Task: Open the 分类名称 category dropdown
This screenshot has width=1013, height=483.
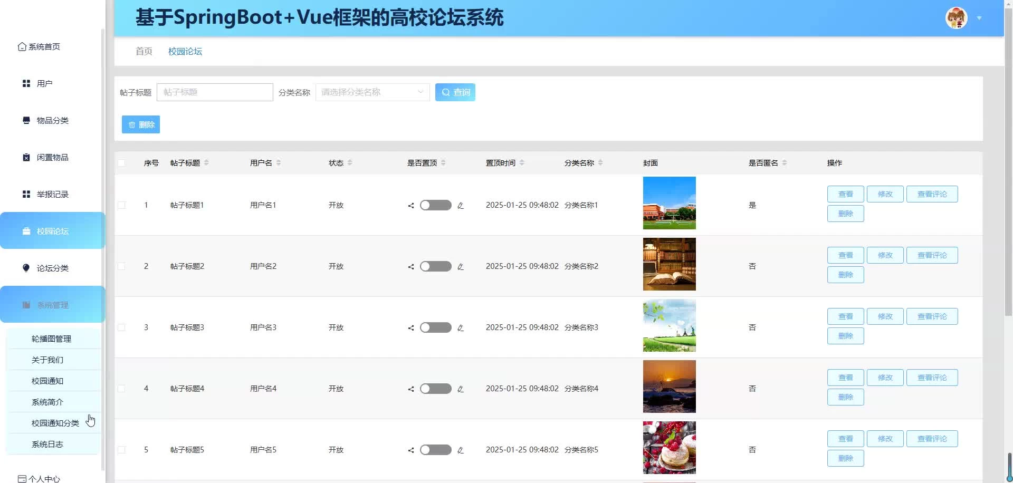Action: pyautogui.click(x=372, y=92)
